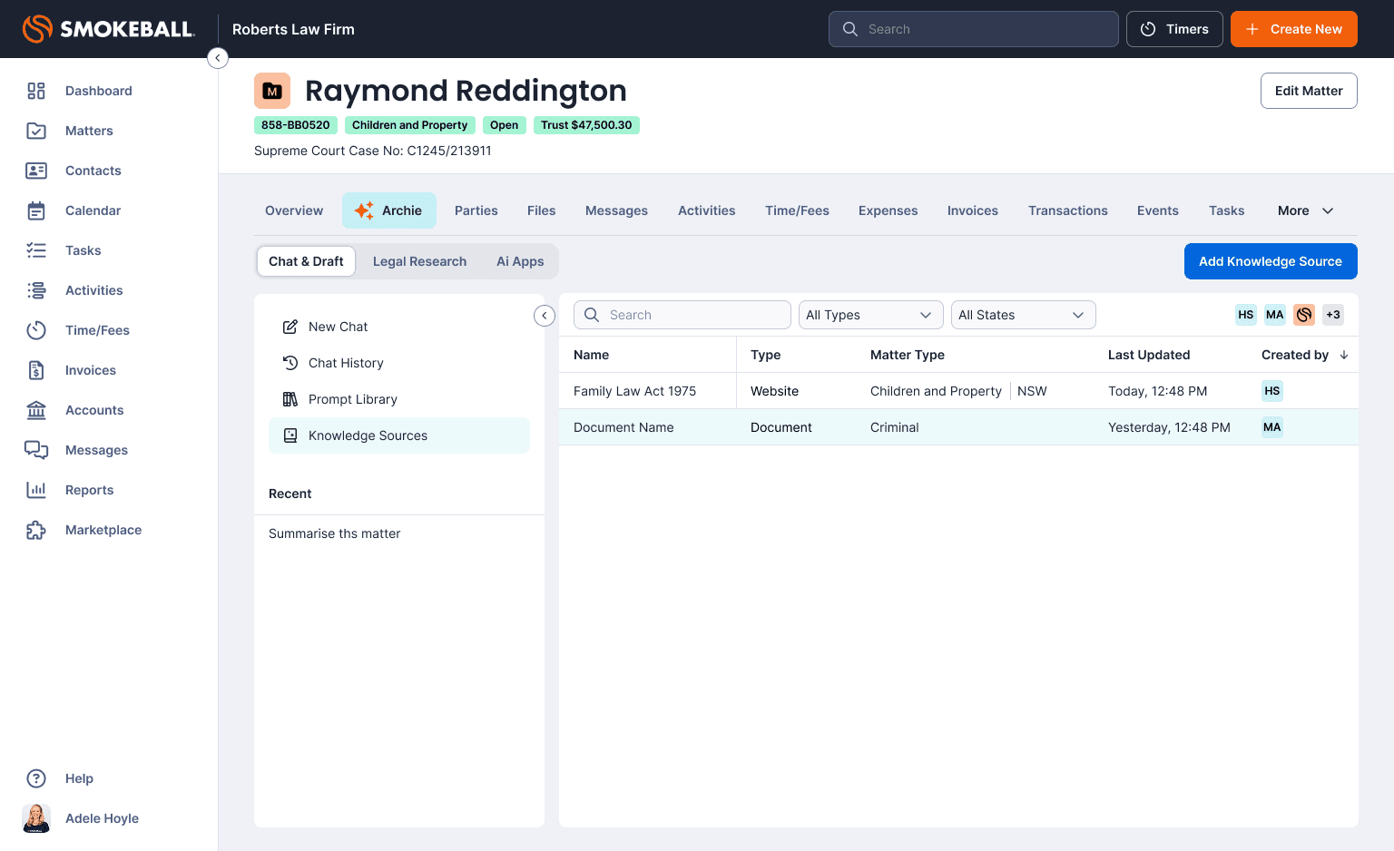Open Time/Fees in the left sidebar
This screenshot has width=1394, height=851.
tap(97, 330)
